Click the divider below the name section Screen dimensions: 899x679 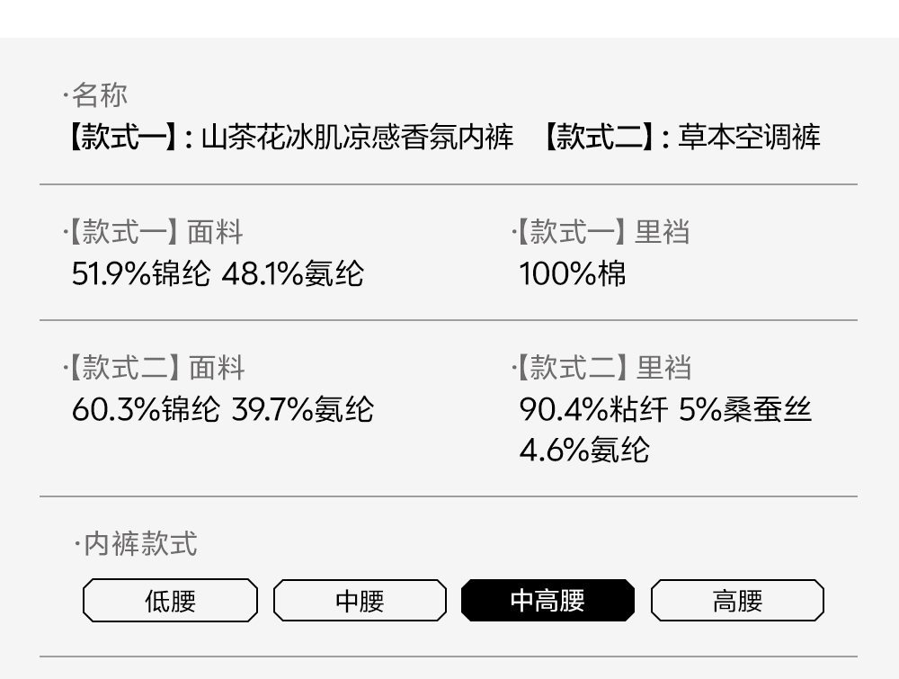pyautogui.click(x=449, y=184)
